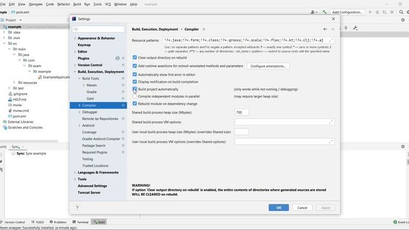Click the build hammer icon in the main toolbar
The width and height of the screenshot is (409, 230).
click(324, 12)
